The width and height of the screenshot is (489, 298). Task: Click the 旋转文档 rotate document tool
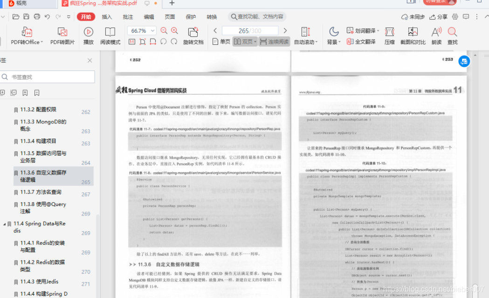tap(193, 36)
